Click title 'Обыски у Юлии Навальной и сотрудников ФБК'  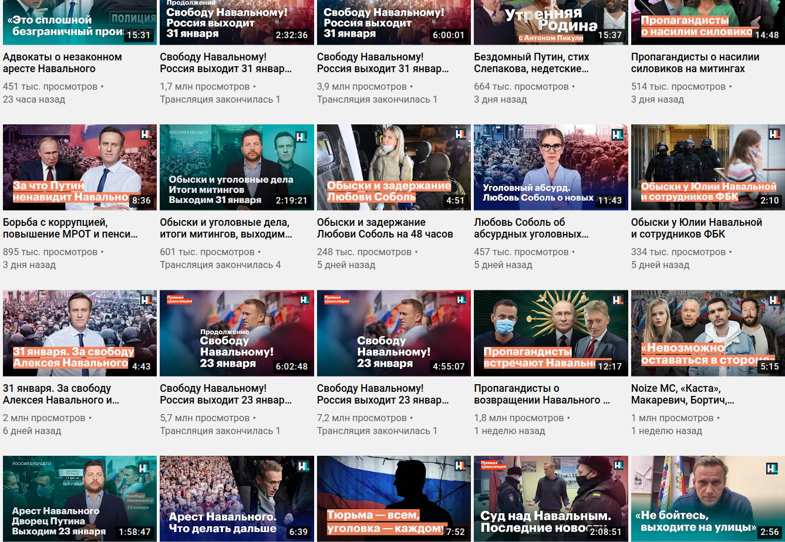click(x=696, y=228)
